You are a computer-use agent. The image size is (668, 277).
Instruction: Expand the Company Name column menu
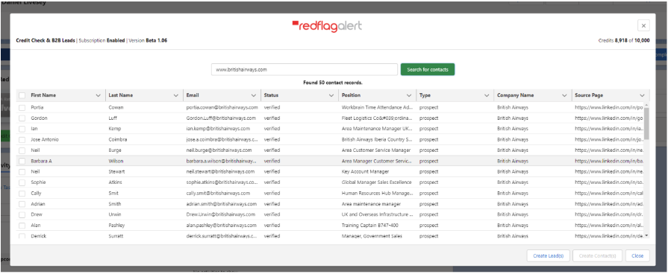564,95
